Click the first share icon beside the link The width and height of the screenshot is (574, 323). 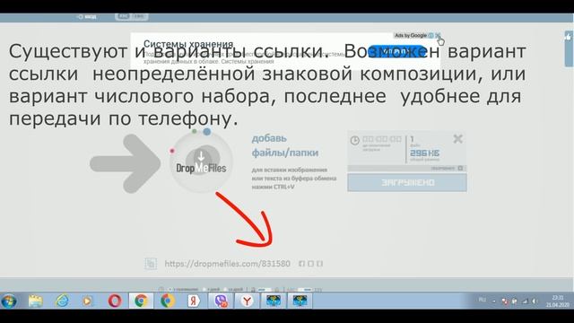coord(301,263)
